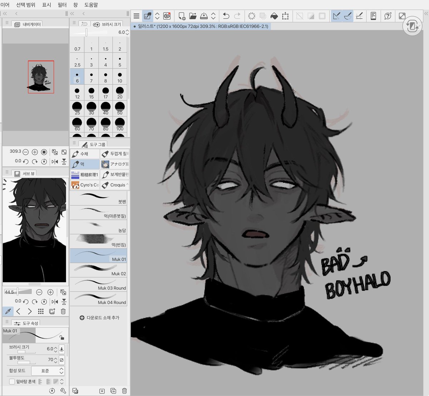Import an image into Sub View
Viewport: 429px width, 396px height.
[x=52, y=311]
